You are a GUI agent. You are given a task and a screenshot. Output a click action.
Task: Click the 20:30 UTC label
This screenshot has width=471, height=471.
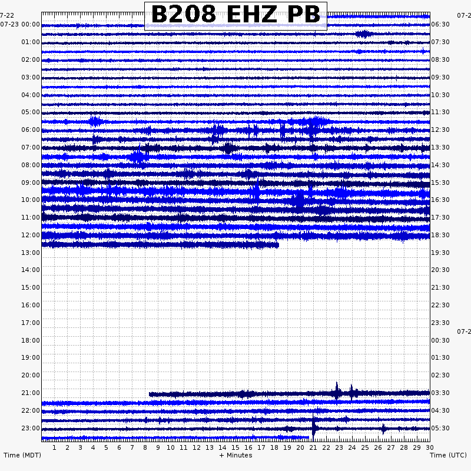440,270
